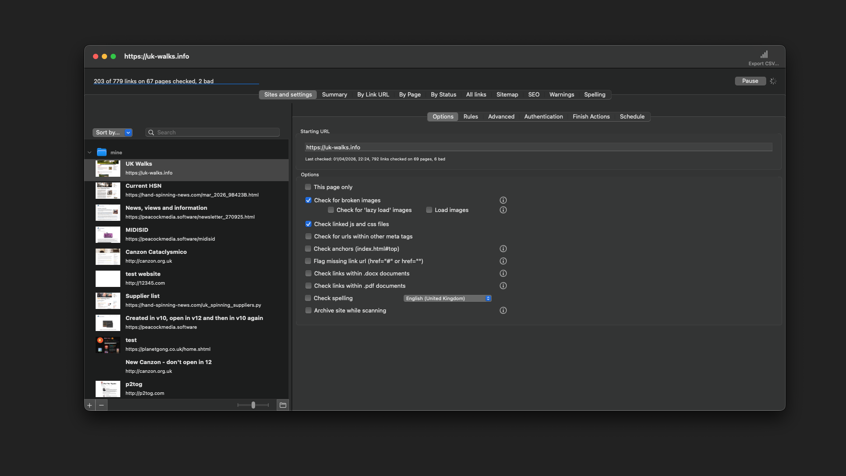Image resolution: width=846 pixels, height=476 pixels.
Task: Show the All links tab
Action: pyautogui.click(x=476, y=94)
